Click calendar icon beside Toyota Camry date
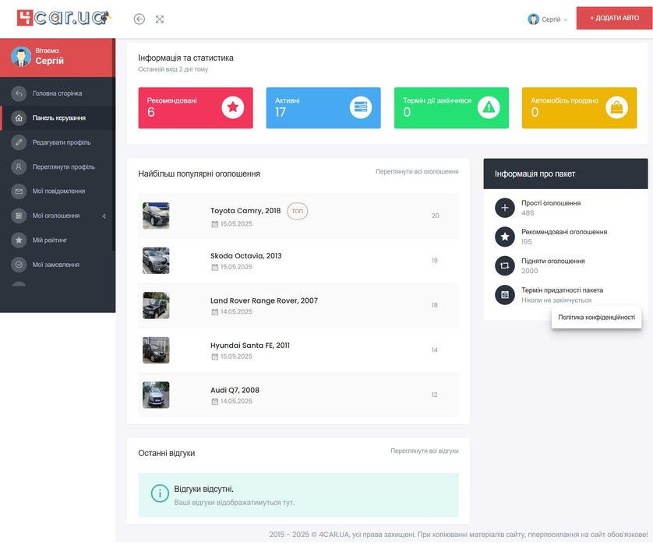The image size is (653, 544). pos(215,224)
